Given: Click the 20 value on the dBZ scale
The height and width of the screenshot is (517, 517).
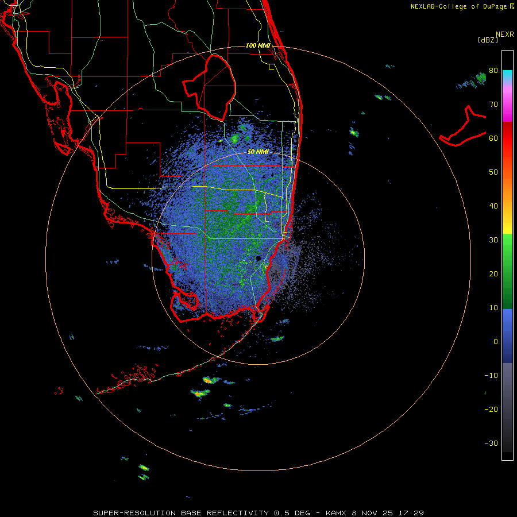Looking at the screenshot, I should point(493,273).
